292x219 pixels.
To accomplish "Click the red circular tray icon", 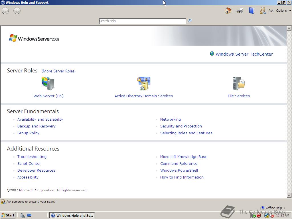I will (x=259, y=216).
